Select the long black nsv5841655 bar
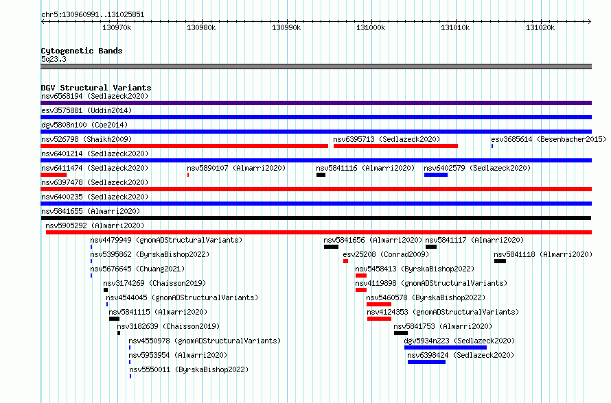This screenshot has height=403, width=611. pyautogui.click(x=316, y=218)
